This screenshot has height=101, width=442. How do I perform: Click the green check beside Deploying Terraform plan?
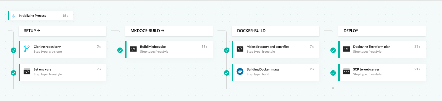tap(333, 50)
